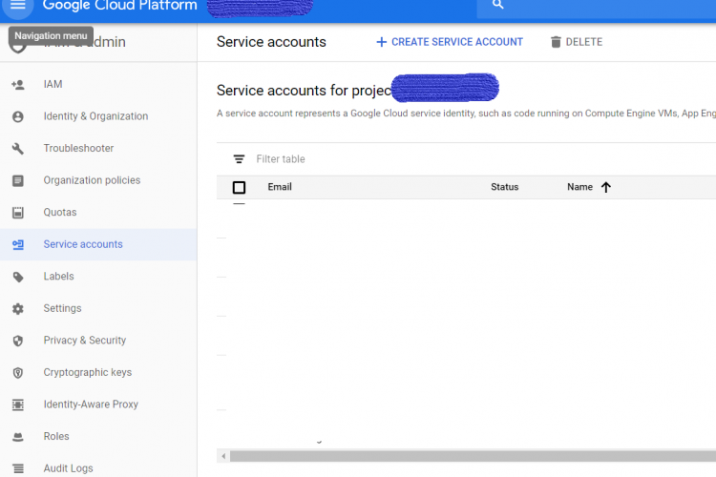The height and width of the screenshot is (477, 716).
Task: Click the search magnifier icon
Action: 497,5
